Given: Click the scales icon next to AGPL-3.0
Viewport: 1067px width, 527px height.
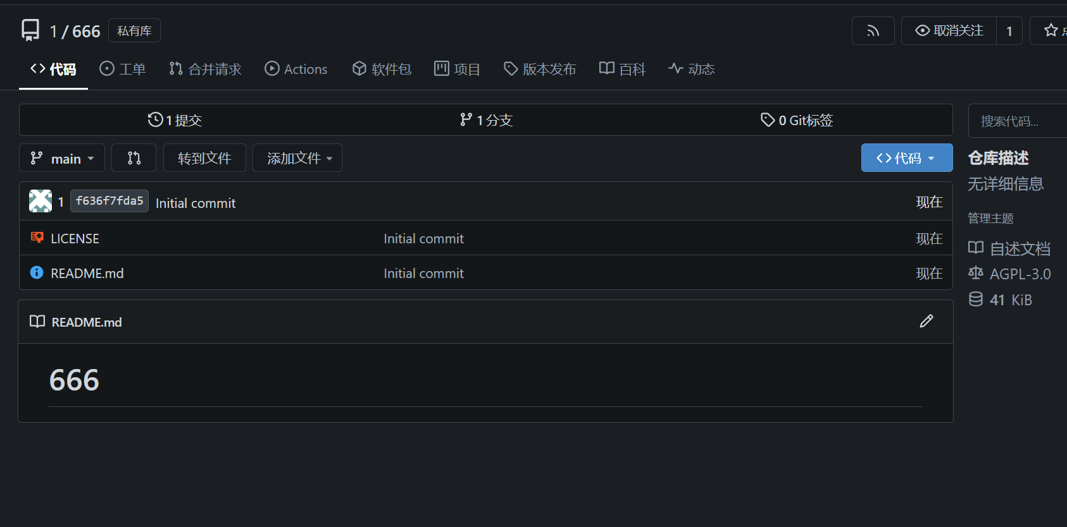Looking at the screenshot, I should (x=976, y=273).
